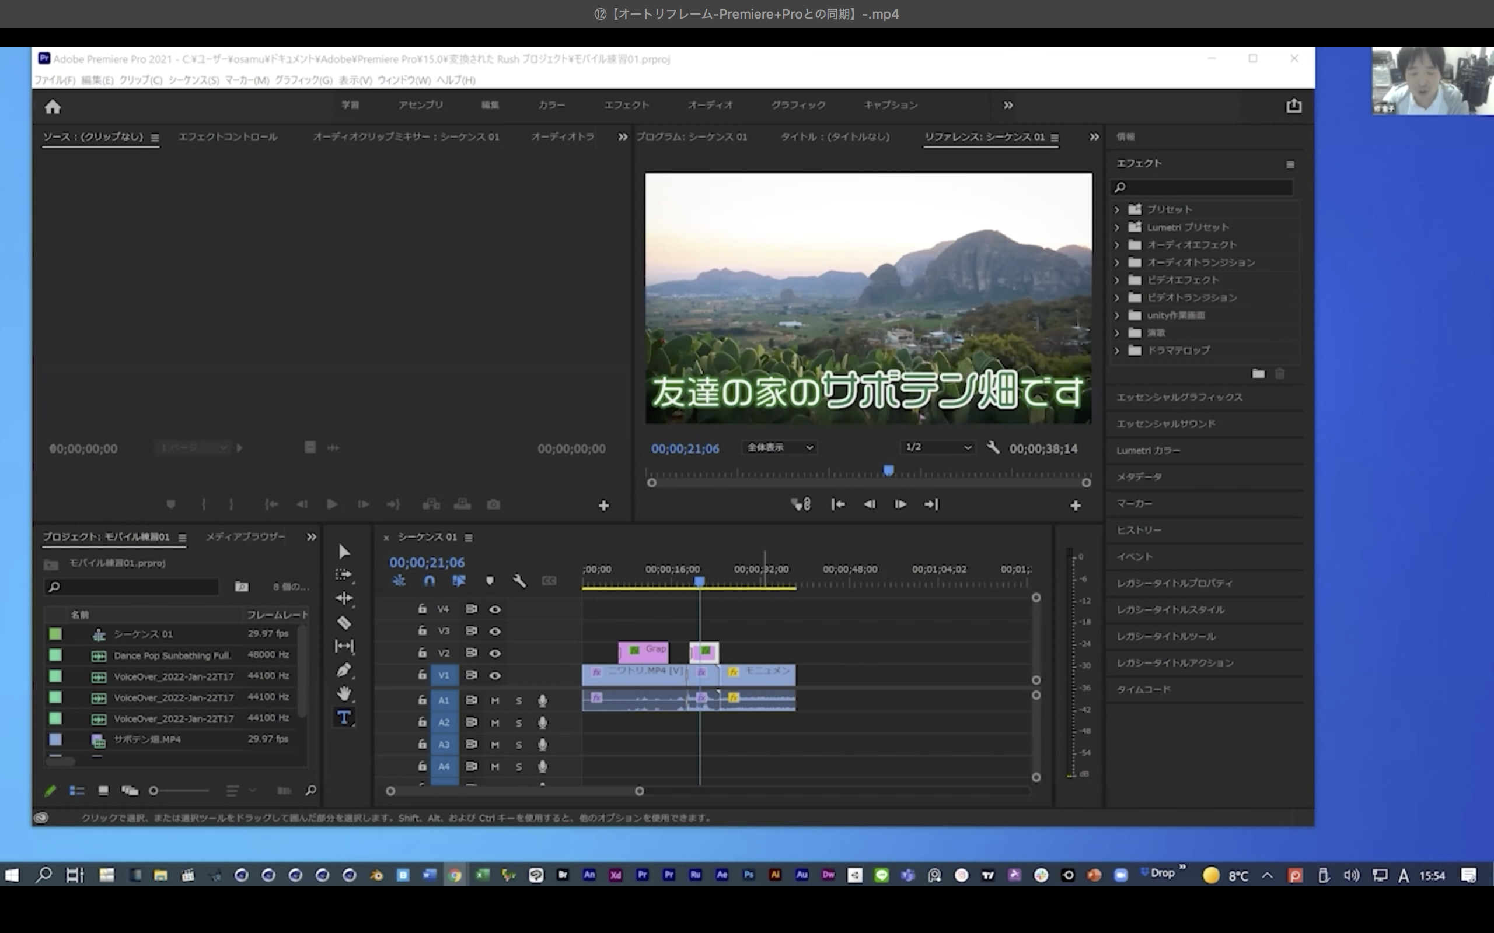Open the ウィンドウ(W) menu
1494x933 pixels.
(x=404, y=80)
